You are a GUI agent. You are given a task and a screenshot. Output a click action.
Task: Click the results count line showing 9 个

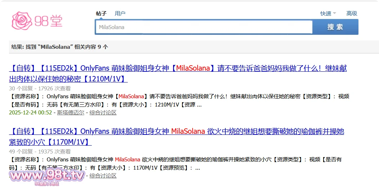(59, 47)
